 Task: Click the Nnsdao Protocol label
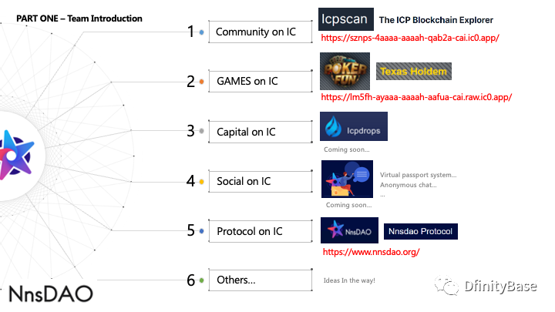pos(421,231)
